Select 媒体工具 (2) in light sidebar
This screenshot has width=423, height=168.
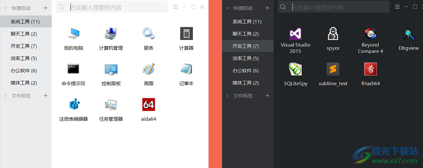point(26,83)
